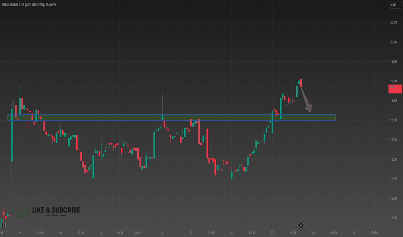The image size is (403, 237).
Task: Click the 17.00 price axis label
Action: [393, 159]
